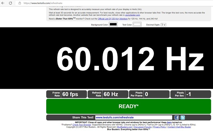213x131 pixels.
Task: Open the vsynctester.com link
Action: click(x=132, y=15)
